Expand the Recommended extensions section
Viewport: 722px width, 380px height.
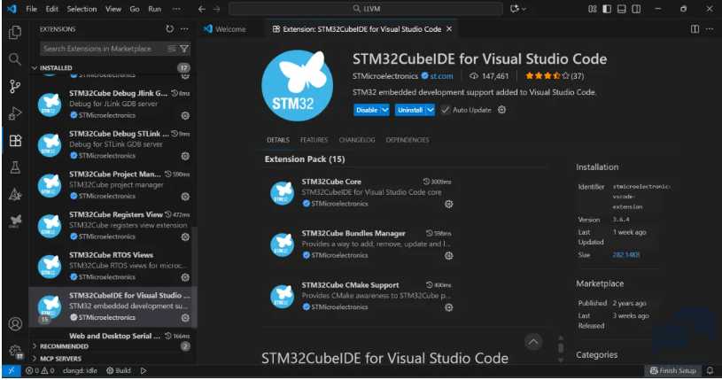[x=64, y=346]
